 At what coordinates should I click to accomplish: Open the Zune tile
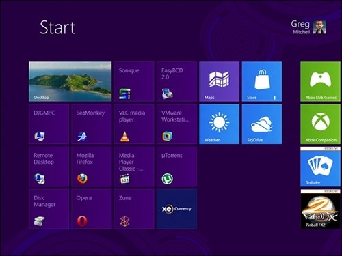tap(134, 209)
